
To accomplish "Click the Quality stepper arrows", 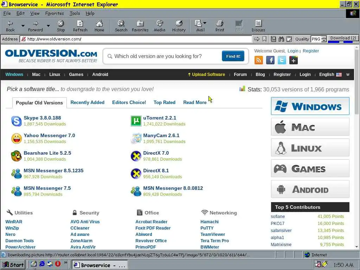I will [324, 39].
